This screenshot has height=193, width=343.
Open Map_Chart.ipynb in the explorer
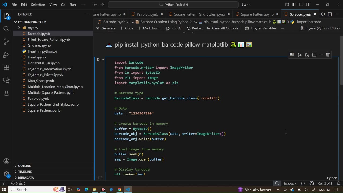(41, 81)
